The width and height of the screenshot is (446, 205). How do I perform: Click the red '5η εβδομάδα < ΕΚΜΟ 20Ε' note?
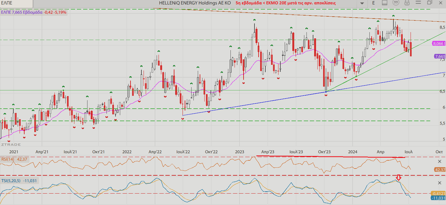point(286,3)
